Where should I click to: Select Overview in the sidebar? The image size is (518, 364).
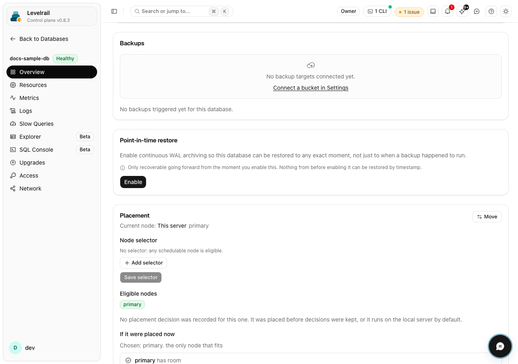coord(52,72)
